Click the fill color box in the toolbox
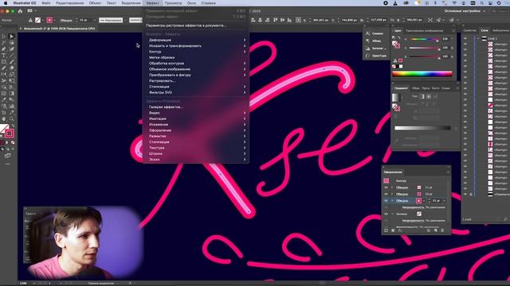This screenshot has width=510, height=286. point(3,128)
